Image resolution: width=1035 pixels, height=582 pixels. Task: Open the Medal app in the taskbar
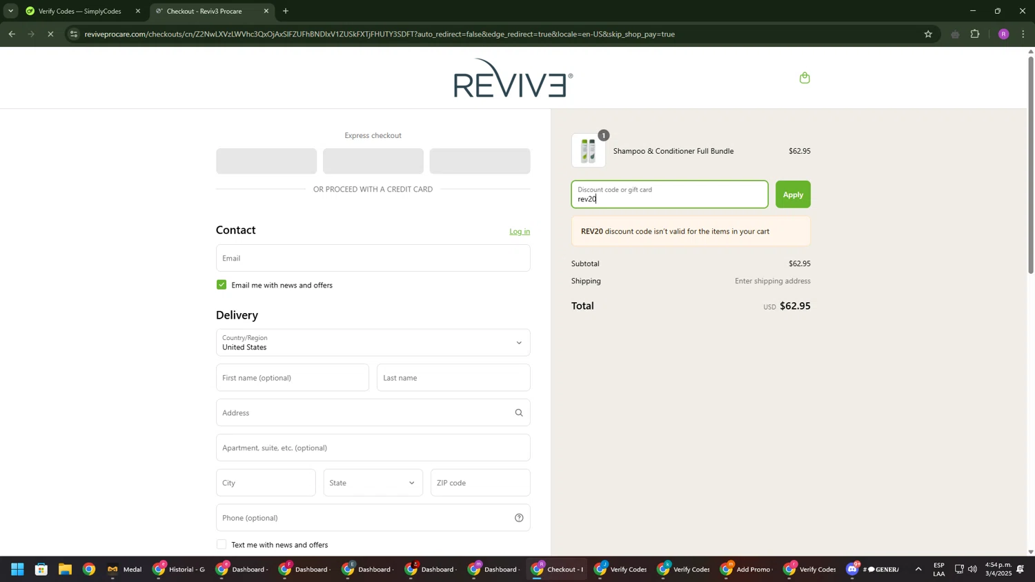[x=125, y=570]
